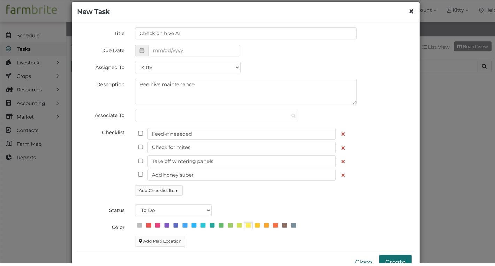Click into the Title text field
Image resolution: width=495 pixels, height=266 pixels.
[245, 33]
